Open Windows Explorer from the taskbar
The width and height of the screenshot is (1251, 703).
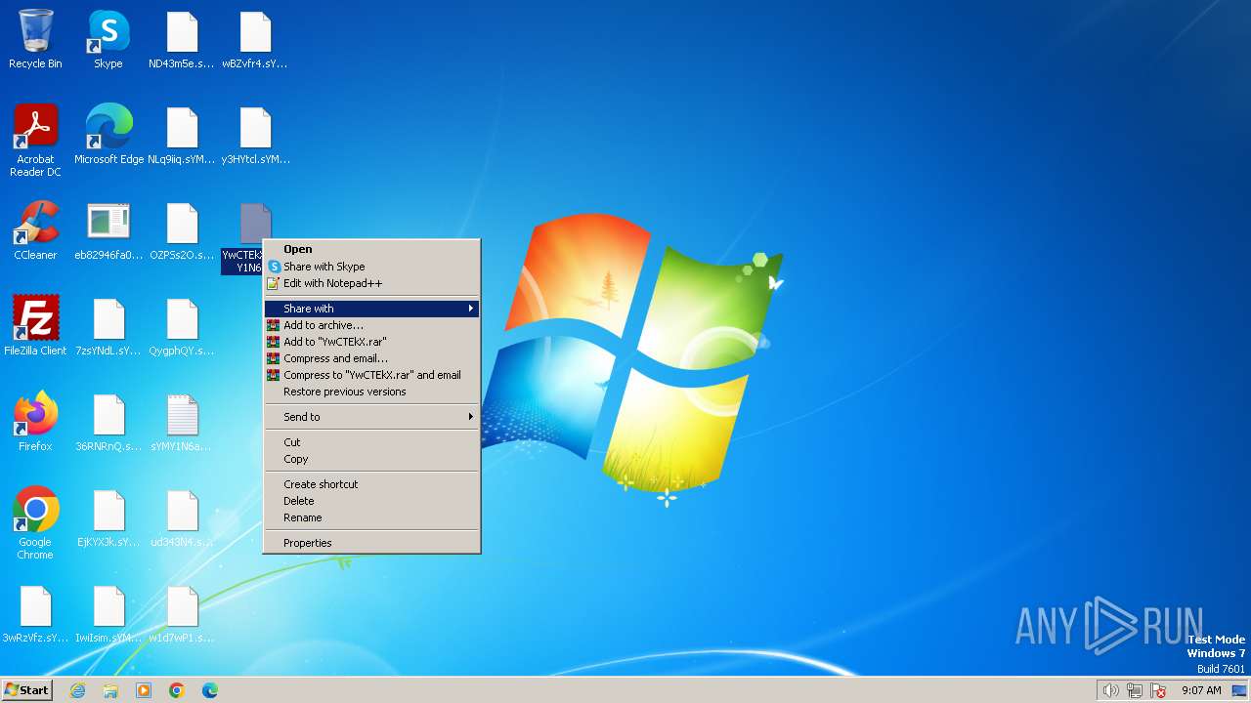click(110, 690)
